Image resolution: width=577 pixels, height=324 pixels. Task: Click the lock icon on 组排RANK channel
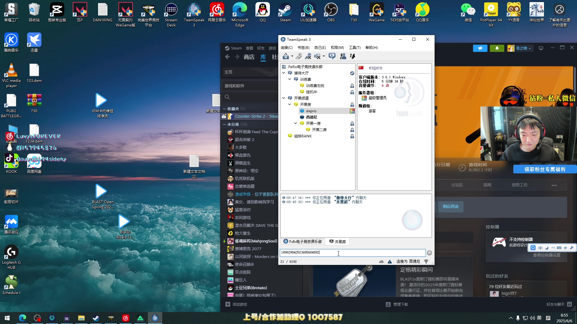352,136
